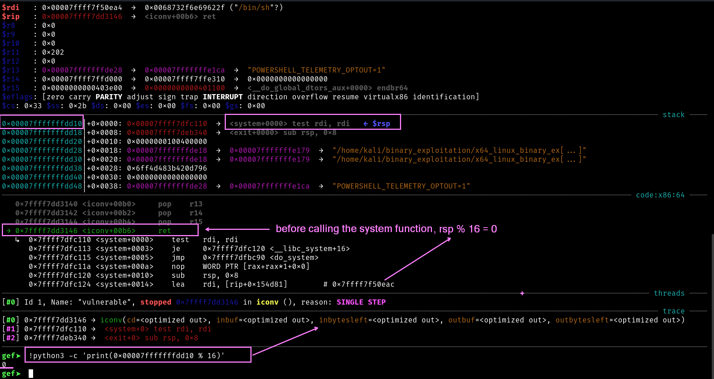Click the arrow before the exit+0000 stack entry
Image resolution: width=714 pixels, height=379 pixels.
[x=218, y=133]
